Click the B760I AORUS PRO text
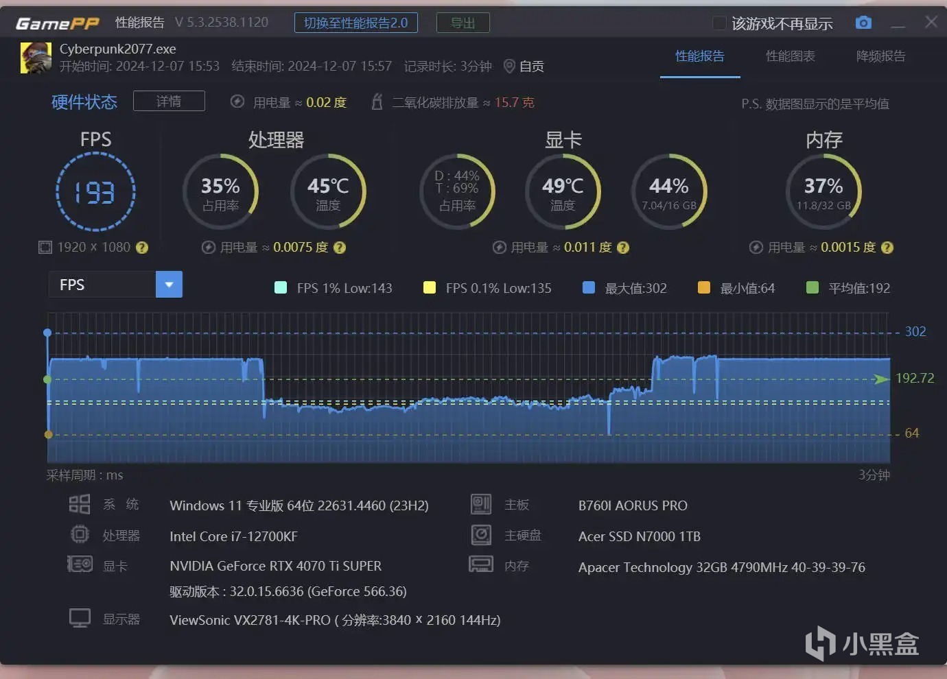 point(633,505)
